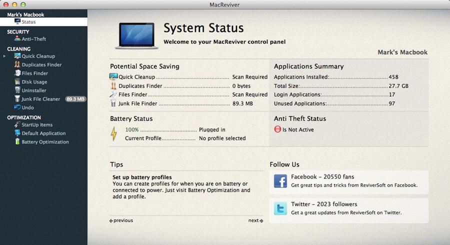Click the green zoom window button
Image resolution: width=450 pixels, height=245 pixels.
23,4
